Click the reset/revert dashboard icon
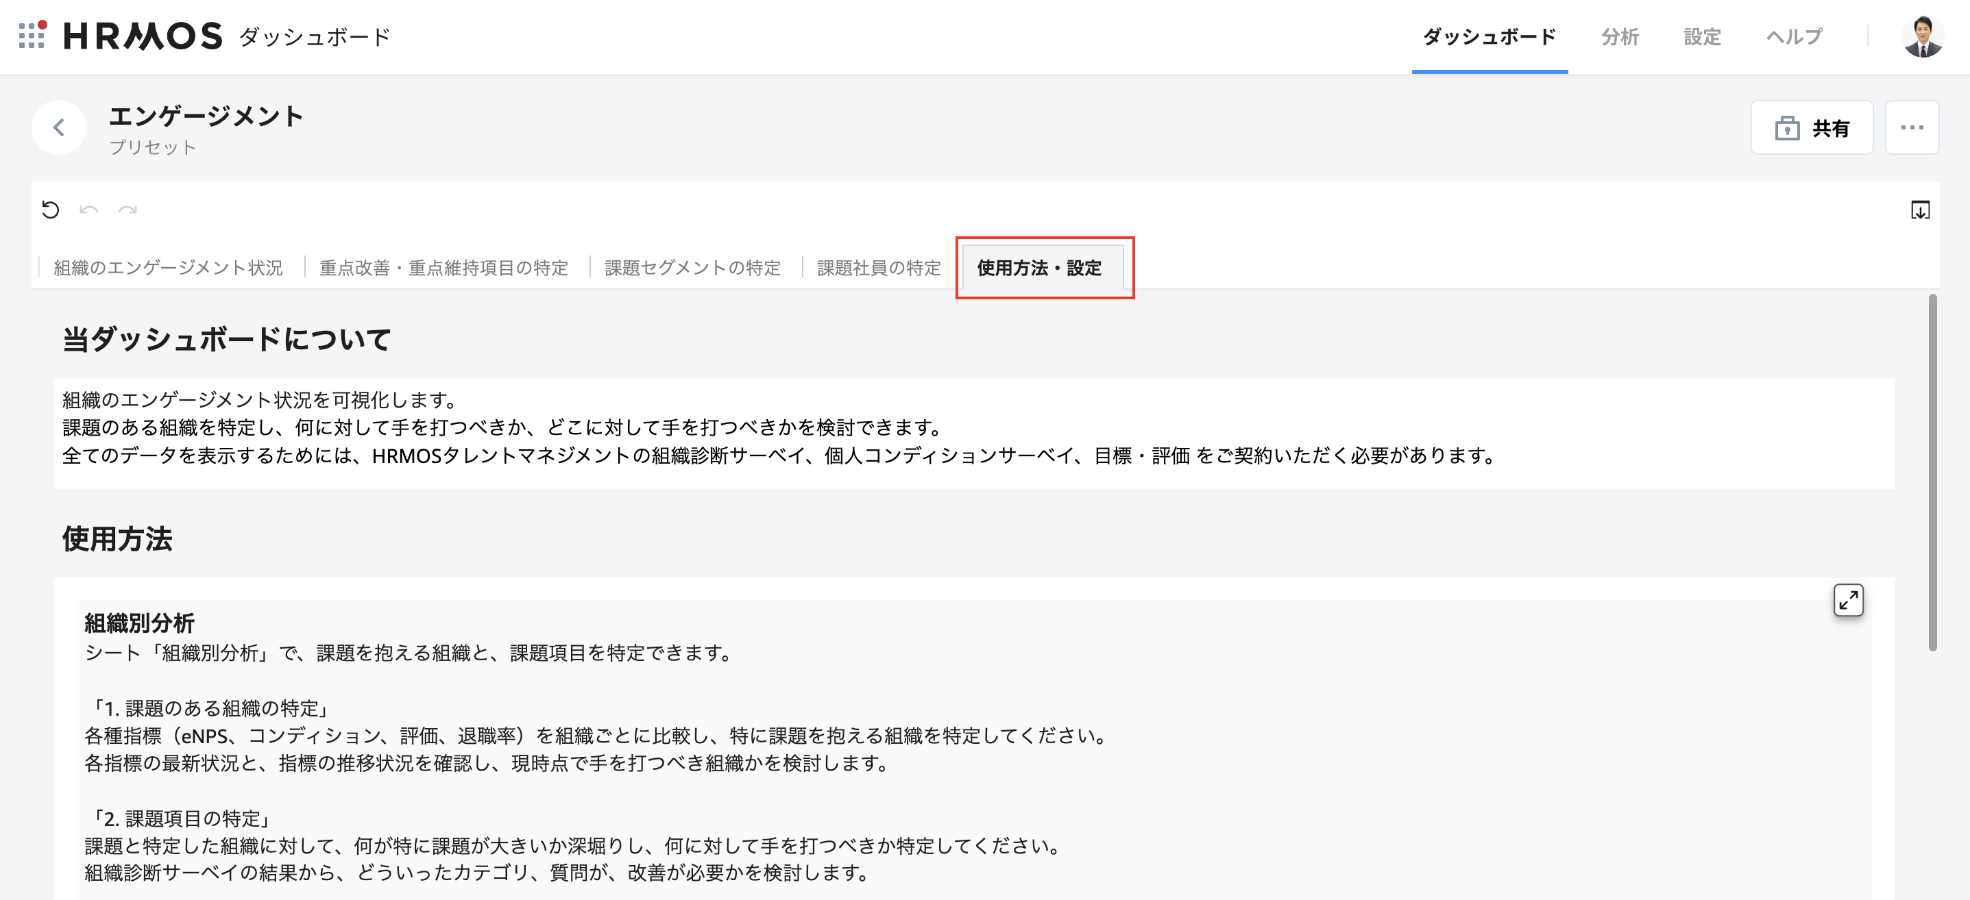This screenshot has height=900, width=1970. point(51,210)
